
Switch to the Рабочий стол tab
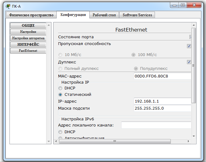tap(104, 15)
